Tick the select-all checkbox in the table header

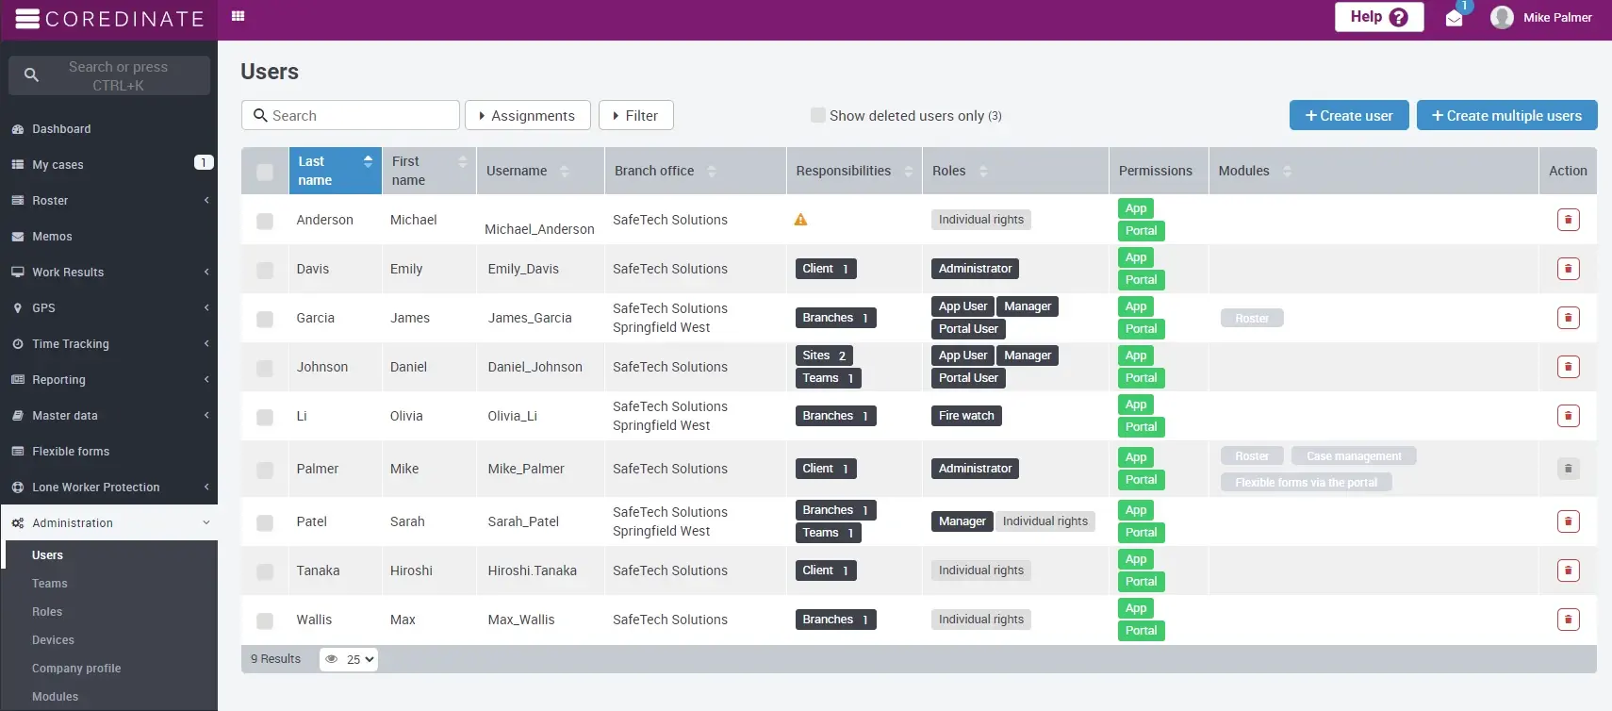point(265,172)
